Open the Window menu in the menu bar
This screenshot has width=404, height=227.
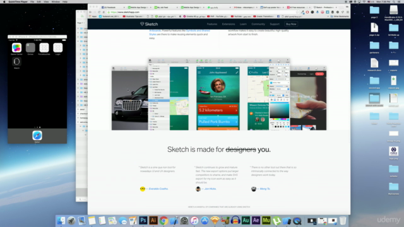tap(56, 1)
